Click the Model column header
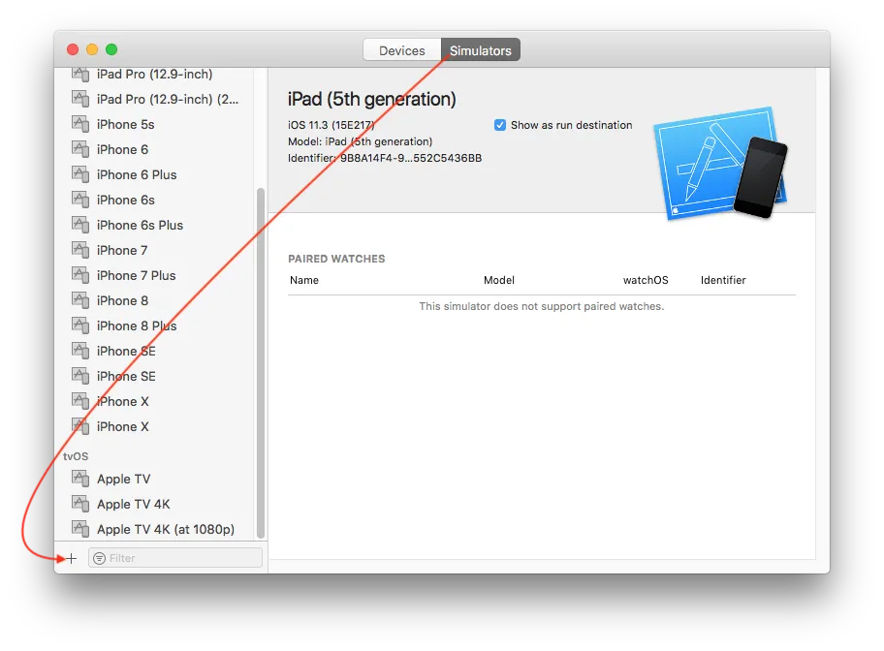Viewport: 884px width, 651px height. click(x=499, y=280)
